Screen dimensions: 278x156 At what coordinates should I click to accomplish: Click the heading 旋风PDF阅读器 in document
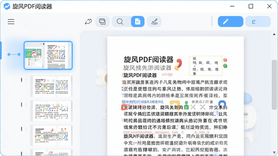pyautogui.click(x=149, y=60)
